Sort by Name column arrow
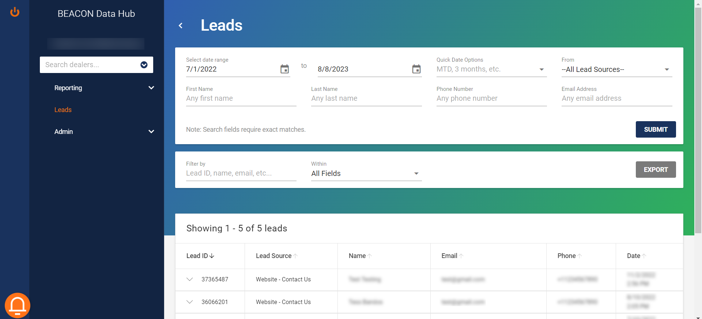702x319 pixels. (370, 256)
